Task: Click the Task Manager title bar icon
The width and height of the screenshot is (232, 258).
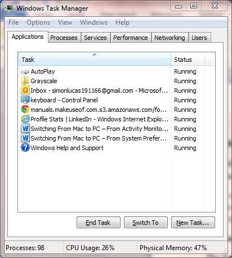Action: [x=9, y=8]
